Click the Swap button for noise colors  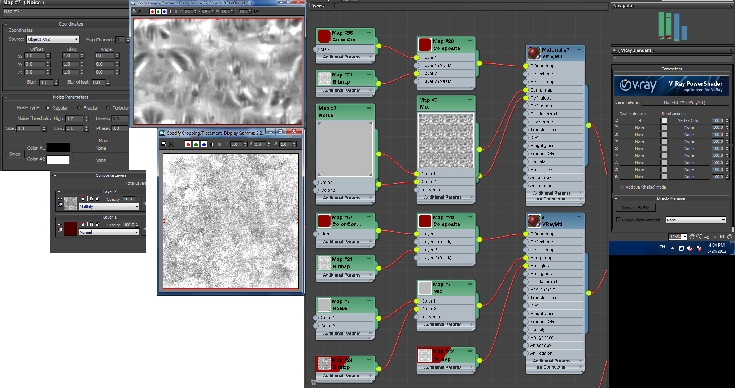[15, 154]
